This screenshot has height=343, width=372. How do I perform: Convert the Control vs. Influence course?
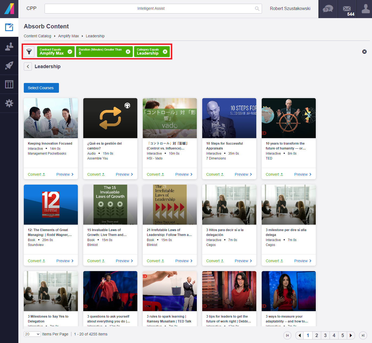coord(155,174)
